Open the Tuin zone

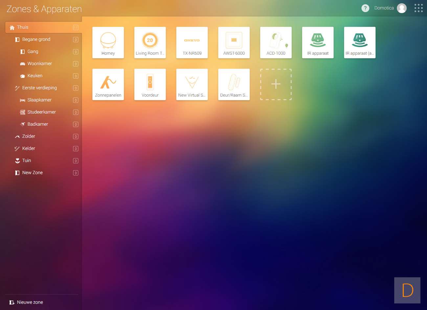(27, 160)
